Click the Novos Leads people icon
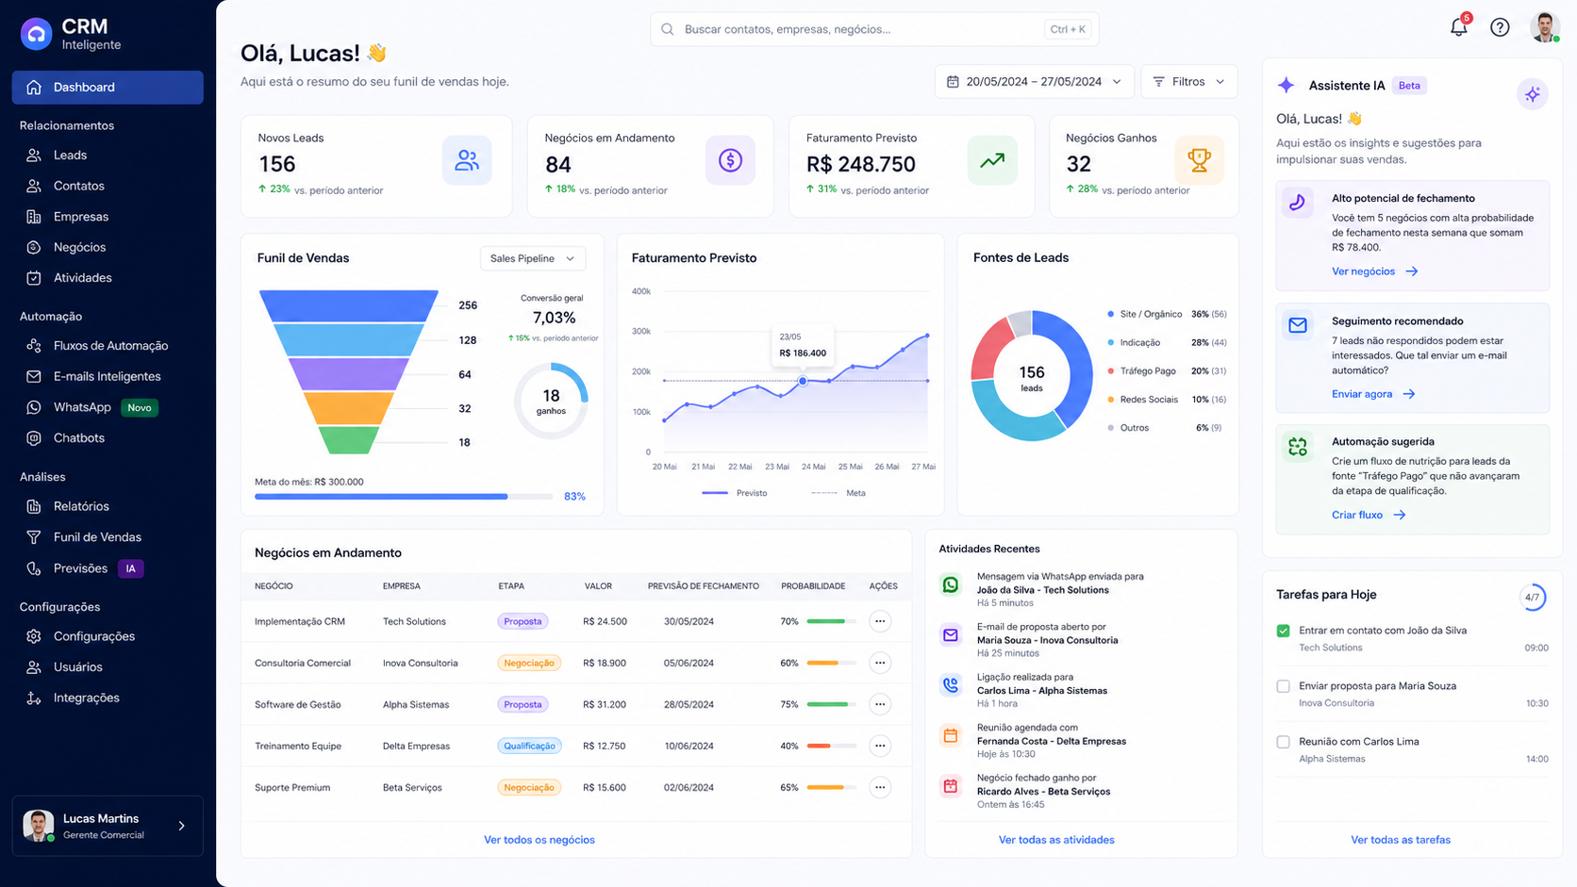The image size is (1577, 887). (467, 160)
